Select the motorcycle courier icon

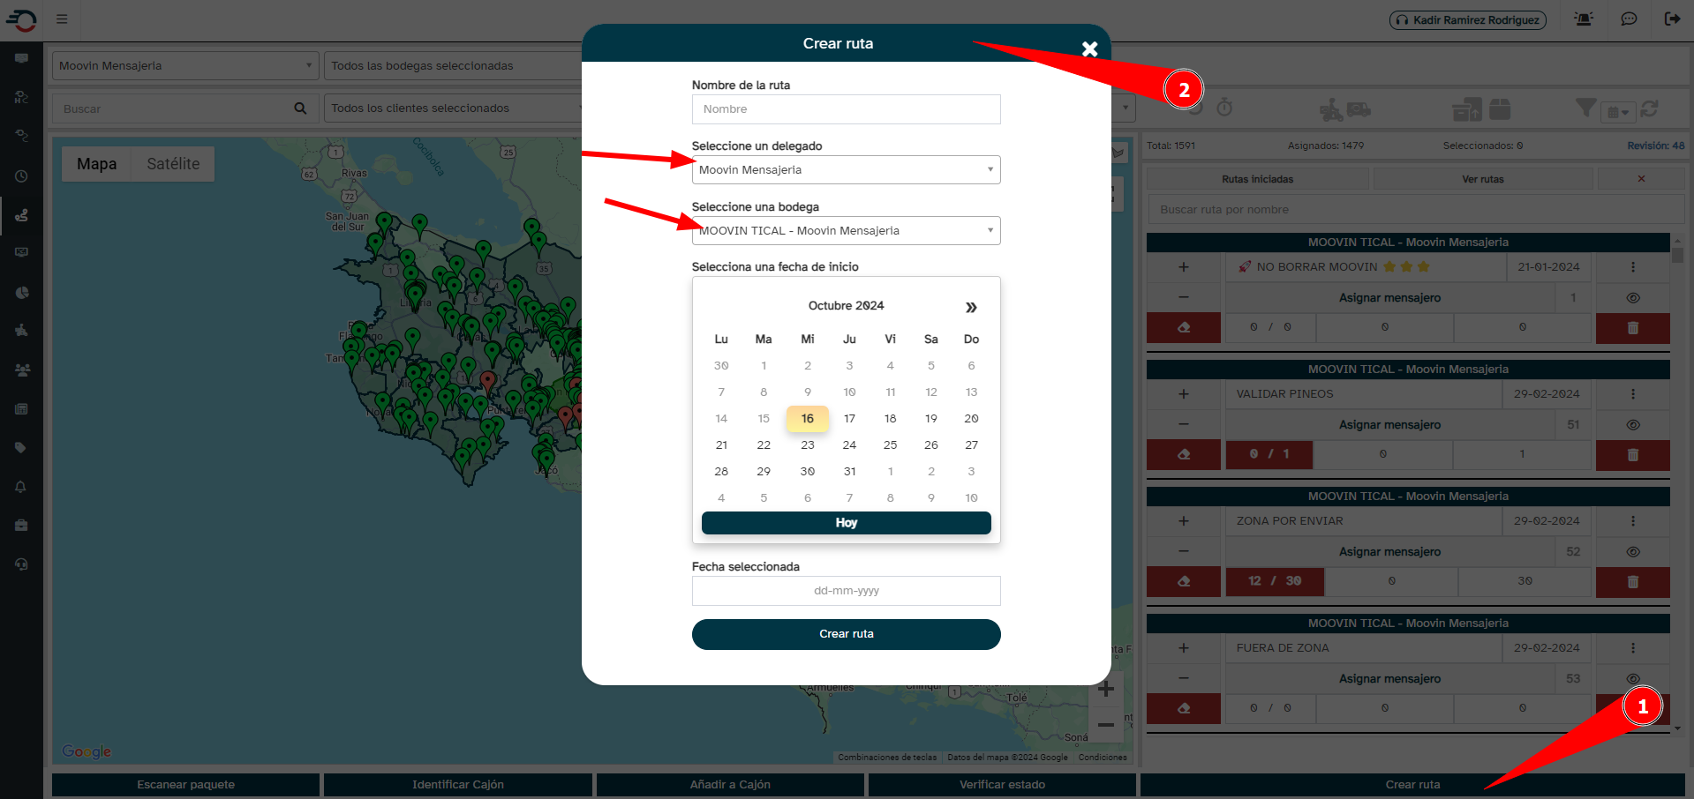(x=1330, y=109)
